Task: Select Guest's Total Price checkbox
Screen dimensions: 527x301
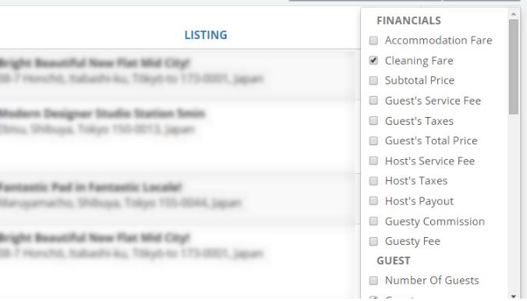Action: click(373, 140)
